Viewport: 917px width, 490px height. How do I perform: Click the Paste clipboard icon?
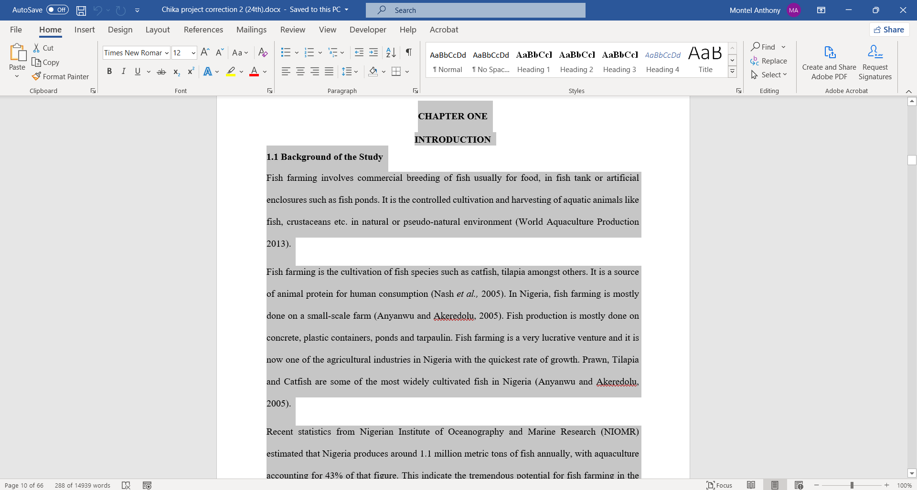click(x=18, y=53)
